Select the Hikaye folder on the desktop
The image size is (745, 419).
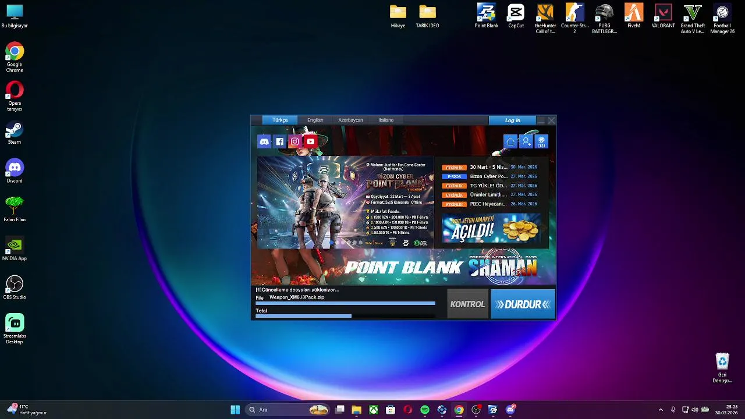tap(398, 16)
